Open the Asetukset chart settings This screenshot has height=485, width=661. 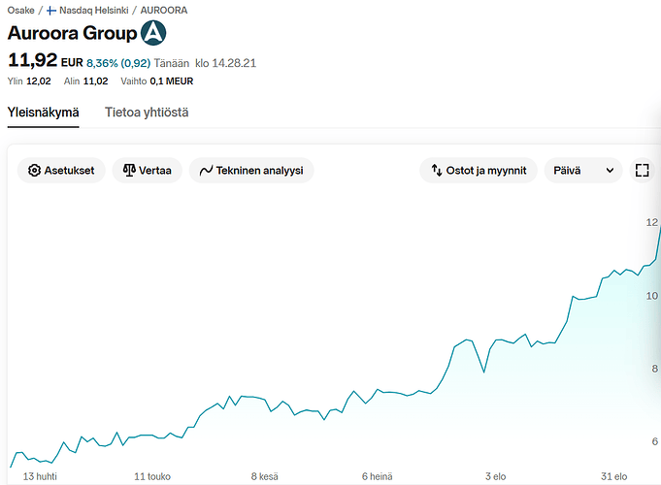point(61,170)
